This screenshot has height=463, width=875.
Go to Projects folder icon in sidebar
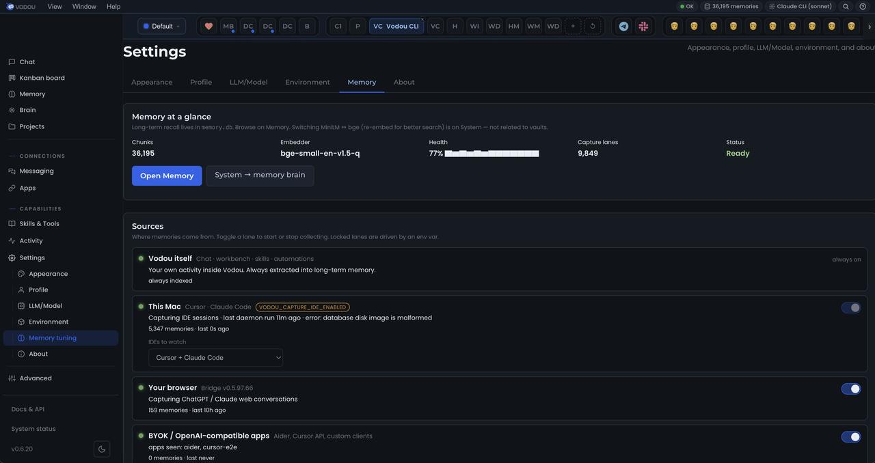pyautogui.click(x=12, y=126)
